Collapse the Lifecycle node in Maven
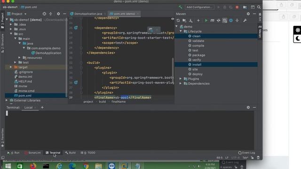 click(181, 31)
